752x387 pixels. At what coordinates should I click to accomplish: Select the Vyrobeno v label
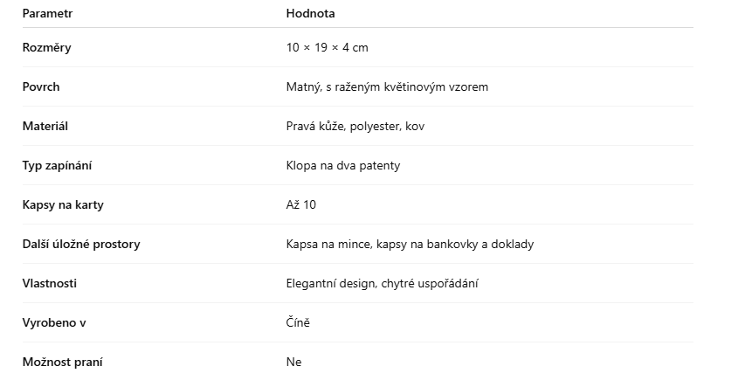click(x=54, y=322)
